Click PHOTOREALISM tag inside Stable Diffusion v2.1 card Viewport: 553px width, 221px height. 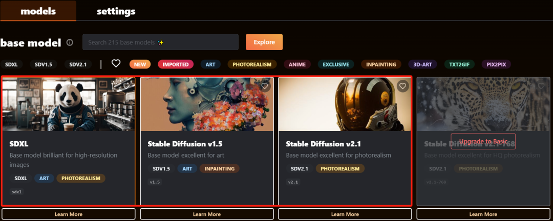coord(340,168)
